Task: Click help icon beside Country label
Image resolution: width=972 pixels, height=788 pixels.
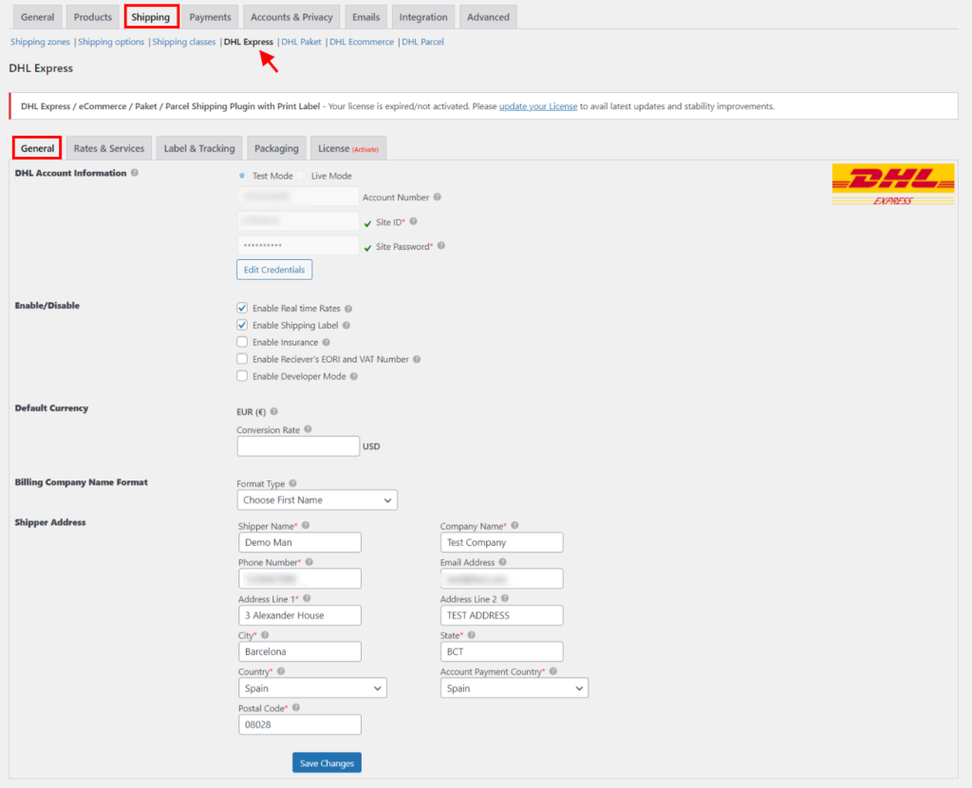Action: point(281,671)
